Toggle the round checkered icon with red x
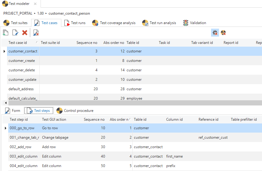The height and width of the screenshot is (171, 262). (x=223, y=33)
